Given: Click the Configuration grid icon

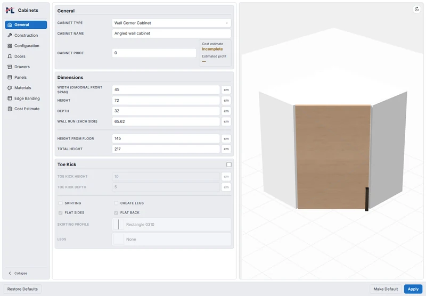Looking at the screenshot, I should (10, 46).
